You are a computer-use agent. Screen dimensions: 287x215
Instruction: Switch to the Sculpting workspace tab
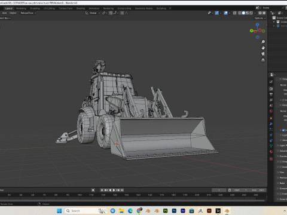click(35, 8)
